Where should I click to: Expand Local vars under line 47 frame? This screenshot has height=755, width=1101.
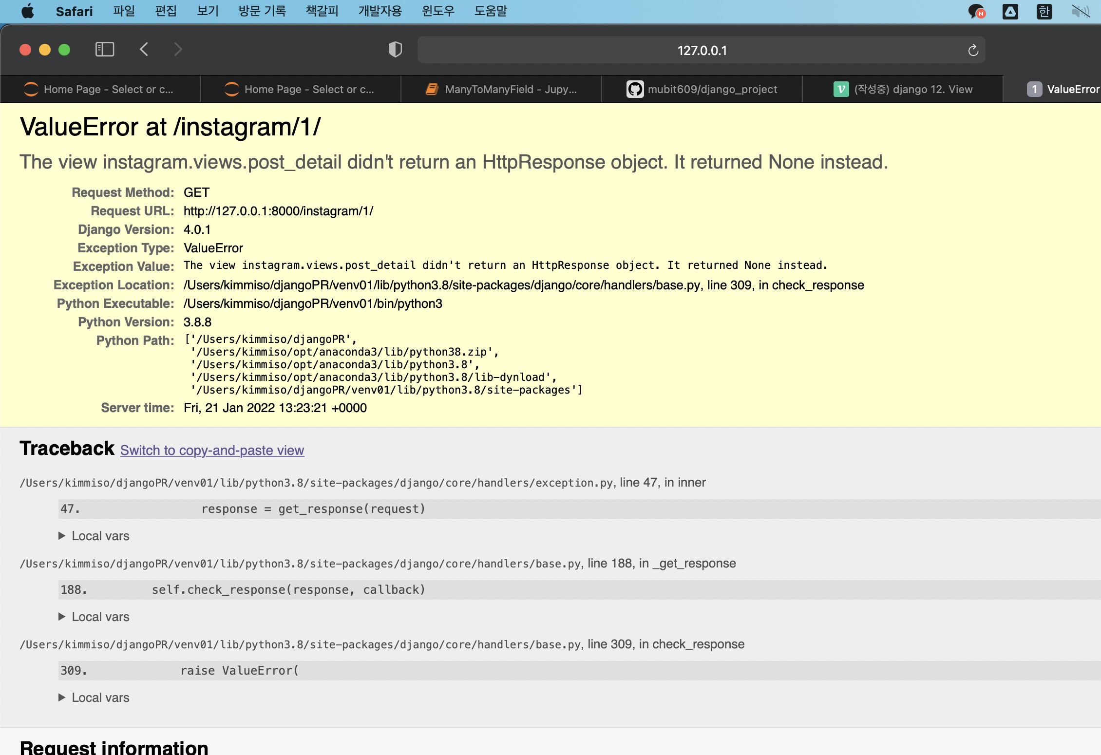click(x=94, y=536)
